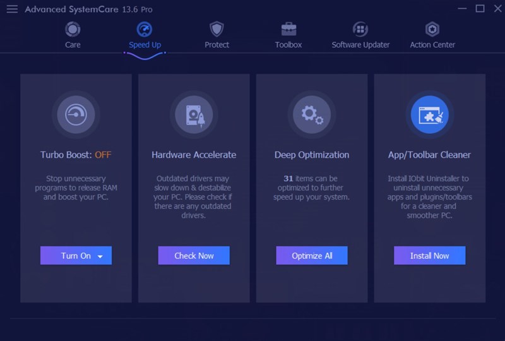Screen dimensions: 505x341
Task: Maximize the Advanced SystemCare window
Action: tap(480, 9)
